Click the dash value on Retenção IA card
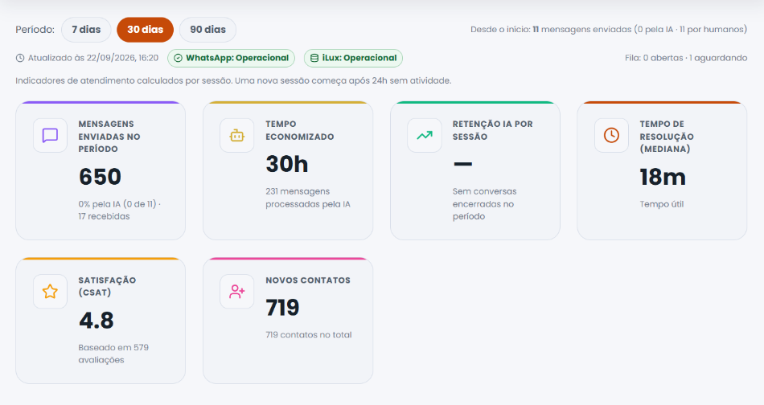 (462, 164)
